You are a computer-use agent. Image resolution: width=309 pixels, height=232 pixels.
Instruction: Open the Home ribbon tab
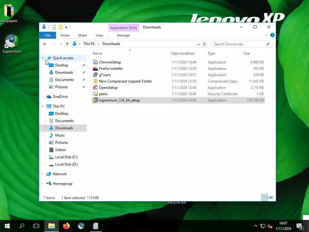[65, 35]
